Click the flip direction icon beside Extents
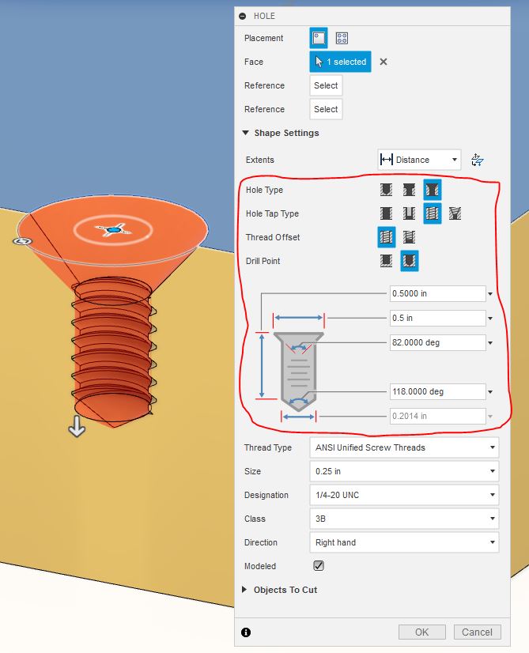The height and width of the screenshot is (653, 529). coord(478,160)
